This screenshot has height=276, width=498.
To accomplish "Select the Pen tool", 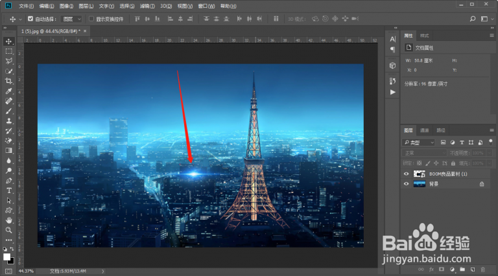I will [8, 181].
